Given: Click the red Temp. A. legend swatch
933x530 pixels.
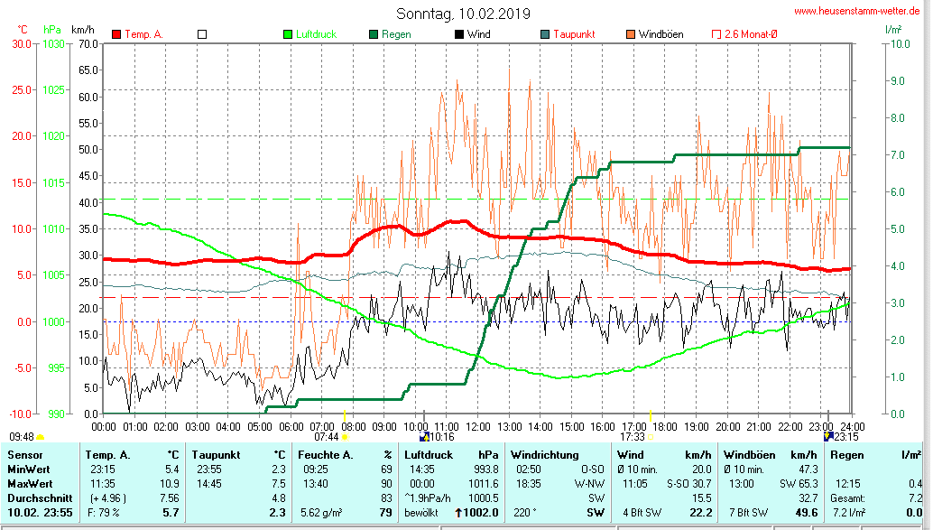Looking at the screenshot, I should click(x=116, y=34).
